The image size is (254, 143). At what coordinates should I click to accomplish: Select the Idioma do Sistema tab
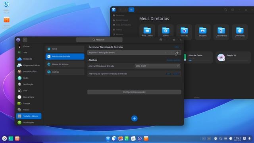65,64
